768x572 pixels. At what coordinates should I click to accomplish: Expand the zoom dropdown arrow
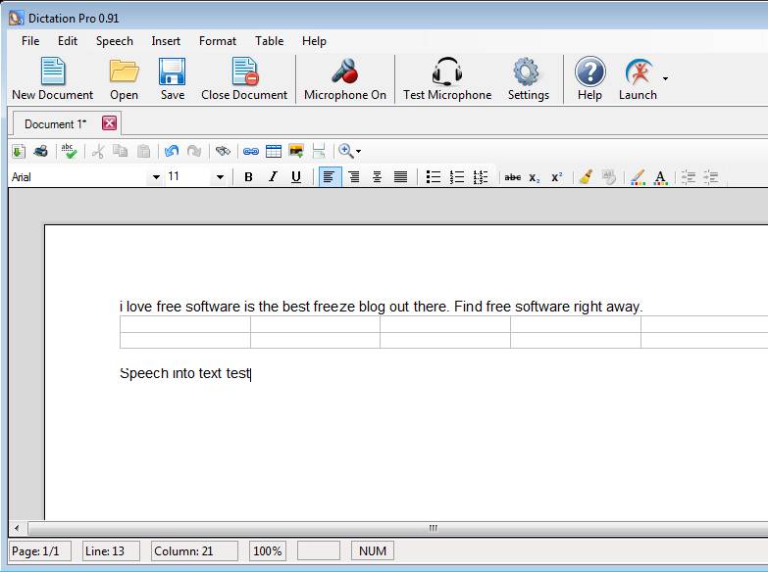[359, 152]
